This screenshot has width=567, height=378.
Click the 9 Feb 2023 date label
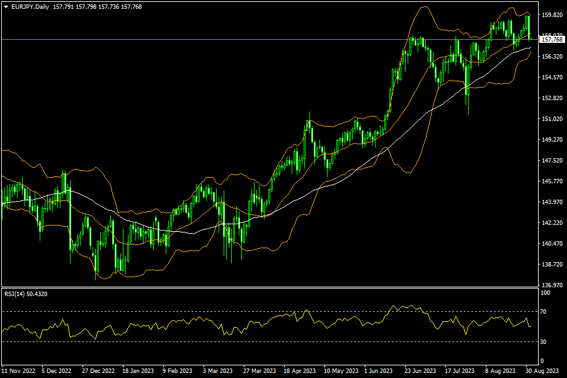pos(177,371)
